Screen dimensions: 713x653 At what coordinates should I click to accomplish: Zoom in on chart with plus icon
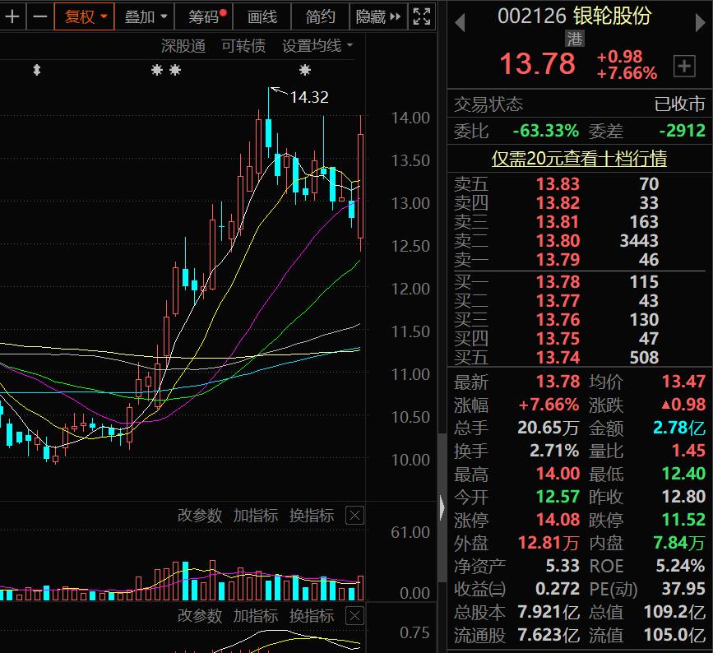12,16
